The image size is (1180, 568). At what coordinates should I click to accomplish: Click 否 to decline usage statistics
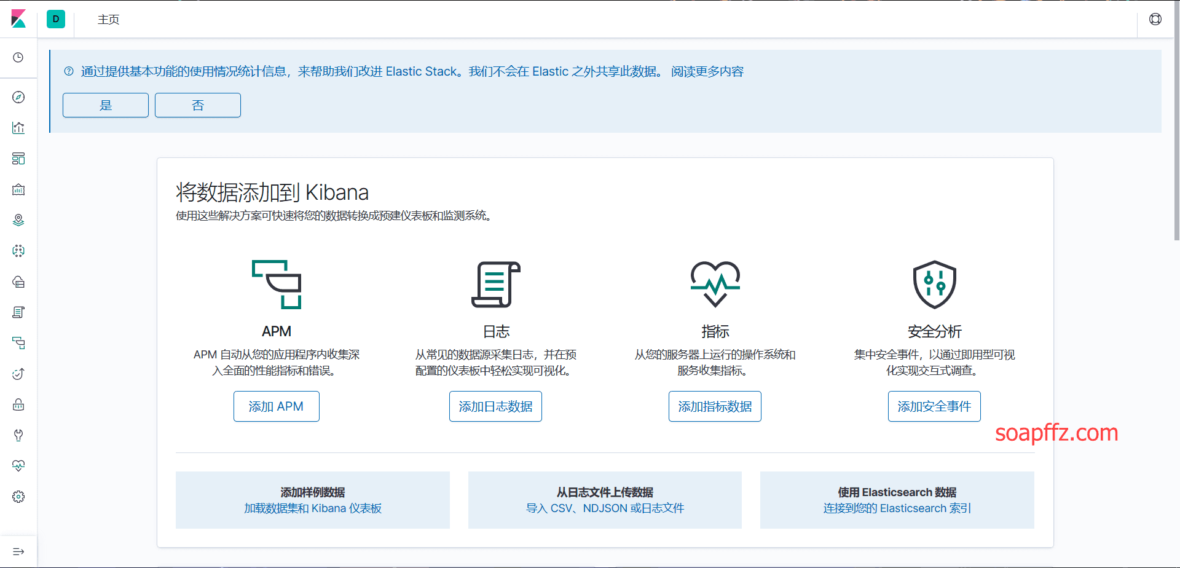point(198,105)
